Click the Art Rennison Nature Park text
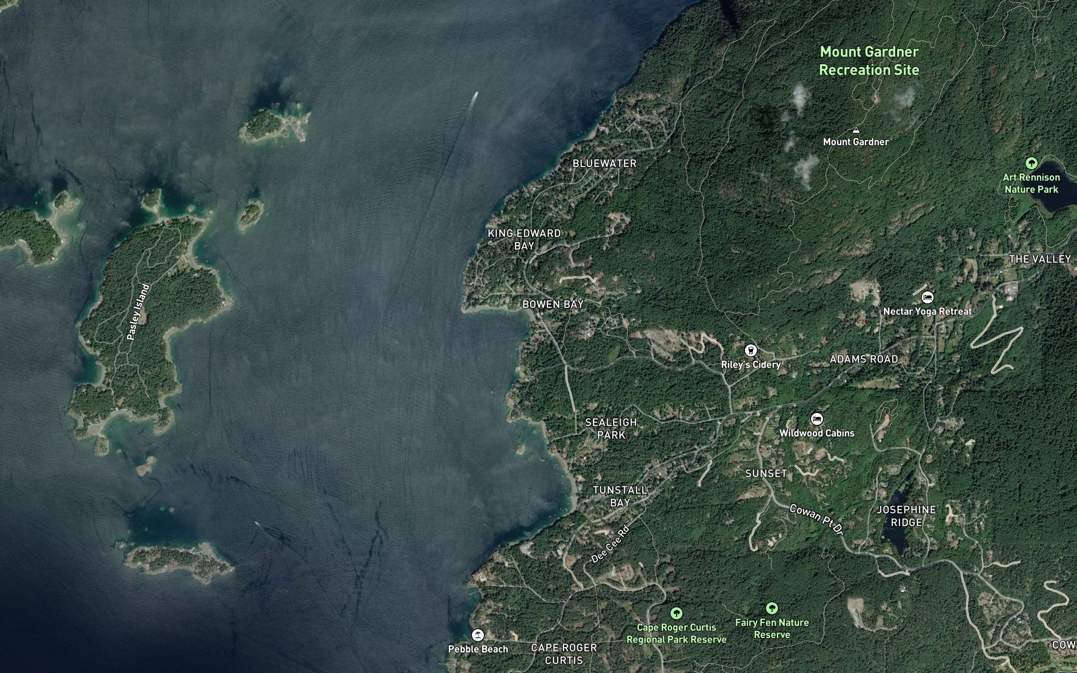Screen dimensions: 1077x673 click(x=1031, y=183)
